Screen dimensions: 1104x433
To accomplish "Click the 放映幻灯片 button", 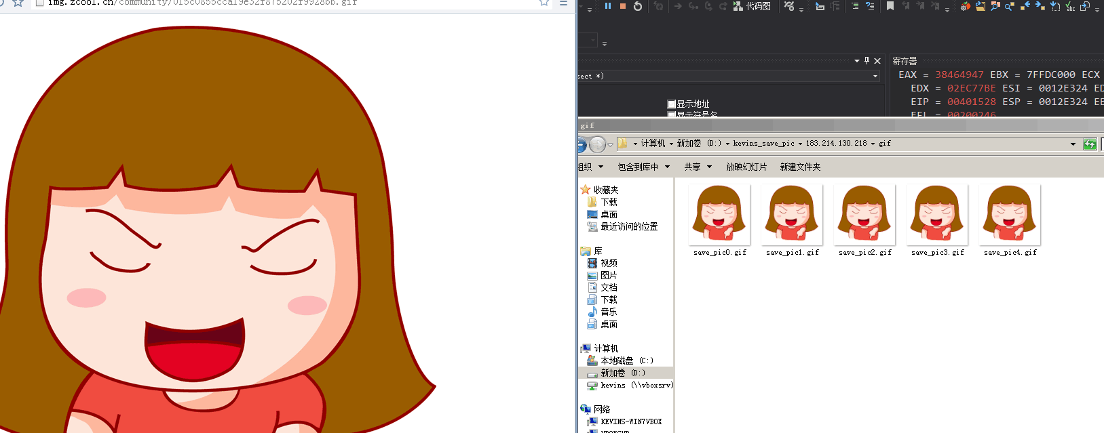I will pos(746,167).
